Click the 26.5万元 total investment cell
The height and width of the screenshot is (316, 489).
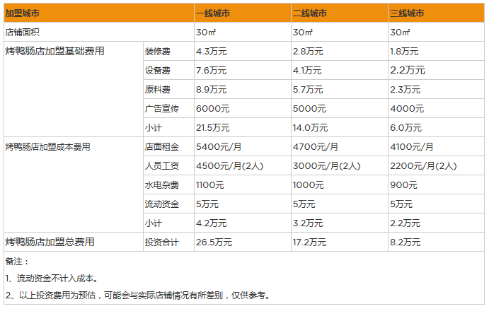[x=213, y=242]
